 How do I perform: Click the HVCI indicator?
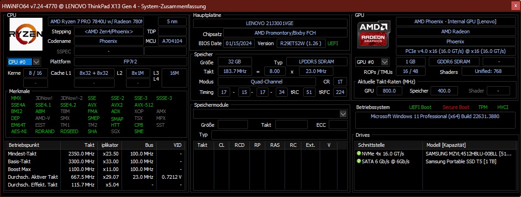pyautogui.click(x=503, y=108)
